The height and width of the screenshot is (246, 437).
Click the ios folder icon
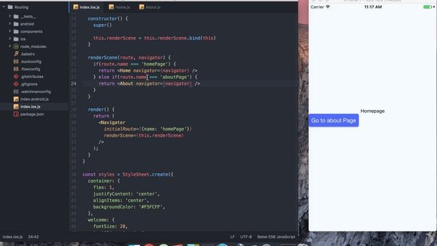tap(16, 39)
